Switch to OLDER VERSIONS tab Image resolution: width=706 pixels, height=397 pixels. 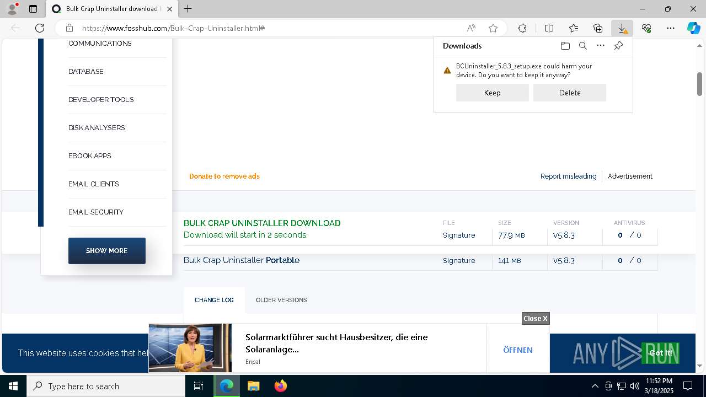(x=281, y=300)
